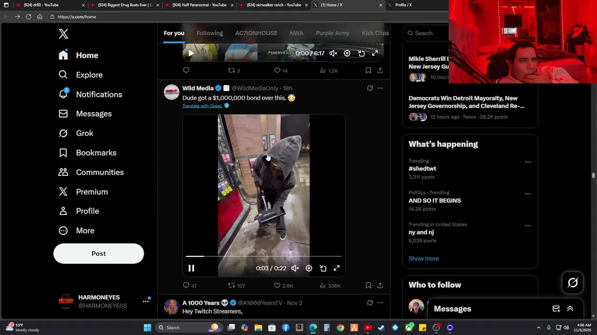Open options for #shedtwt trend
597x335 pixels.
528,162
